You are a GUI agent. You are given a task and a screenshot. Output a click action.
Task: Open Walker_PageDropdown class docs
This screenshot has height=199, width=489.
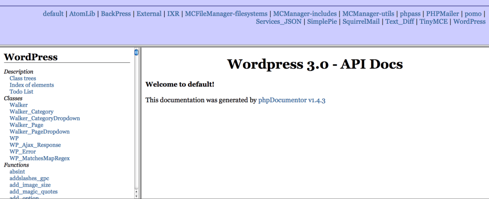tap(40, 131)
